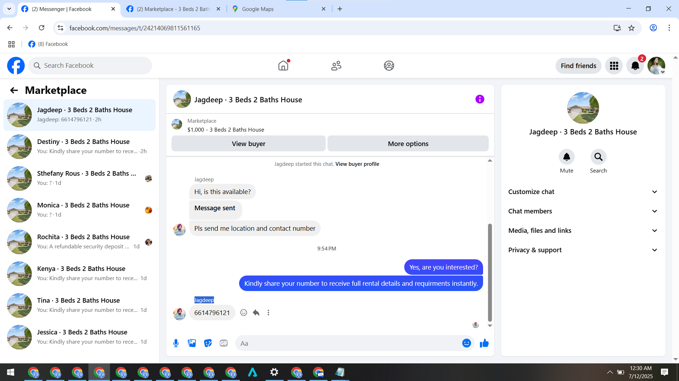
Task: Click the browser address bar URL
Action: point(135,28)
